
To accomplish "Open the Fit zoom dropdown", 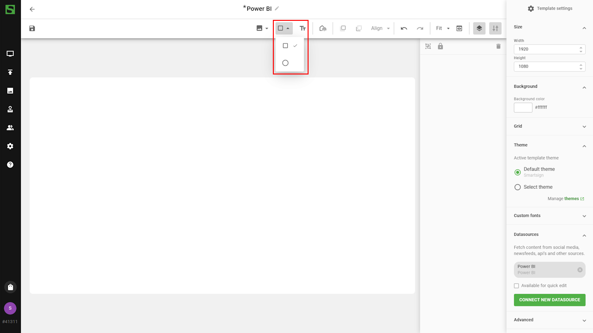I will pos(443,28).
